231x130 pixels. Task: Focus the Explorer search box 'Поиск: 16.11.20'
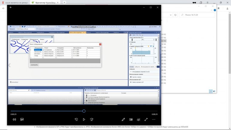pos(197,15)
